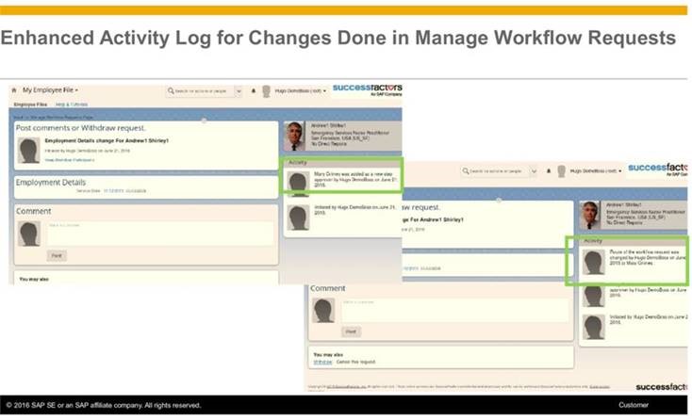This screenshot has width=692, height=420.
Task: Click the requester avatar beside Employment Details change
Action: (29, 151)
